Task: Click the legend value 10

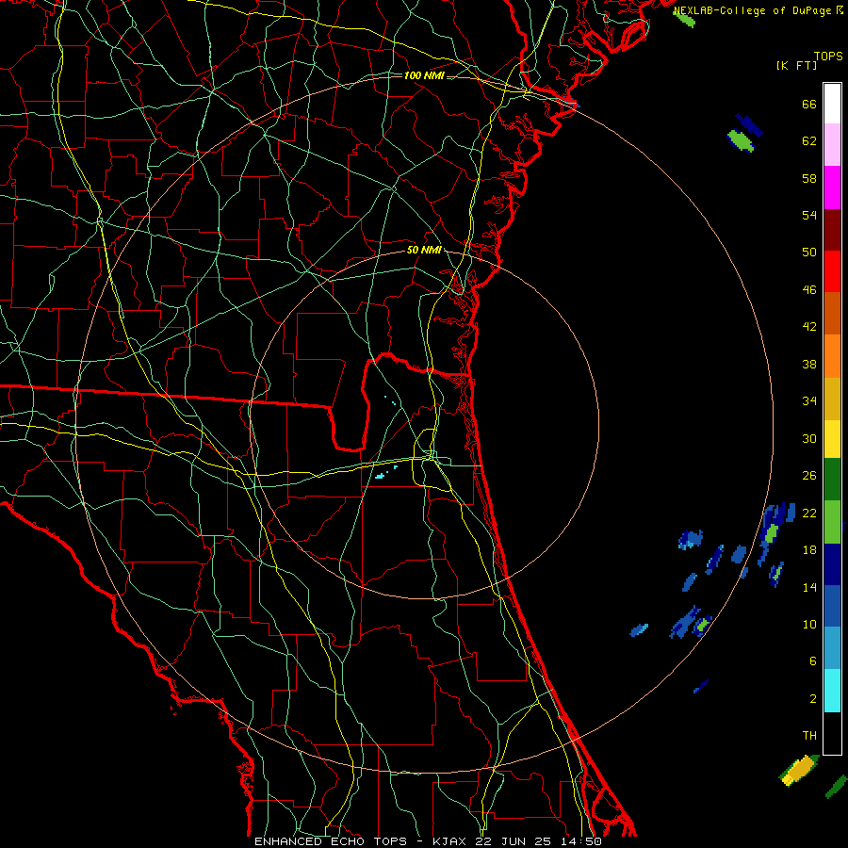Action: pyautogui.click(x=809, y=624)
